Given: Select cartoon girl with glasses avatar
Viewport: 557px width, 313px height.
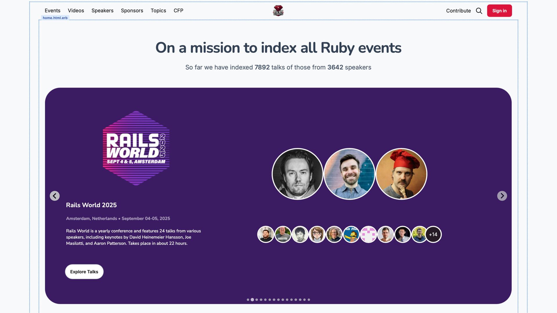Looking at the screenshot, I should coord(317,234).
